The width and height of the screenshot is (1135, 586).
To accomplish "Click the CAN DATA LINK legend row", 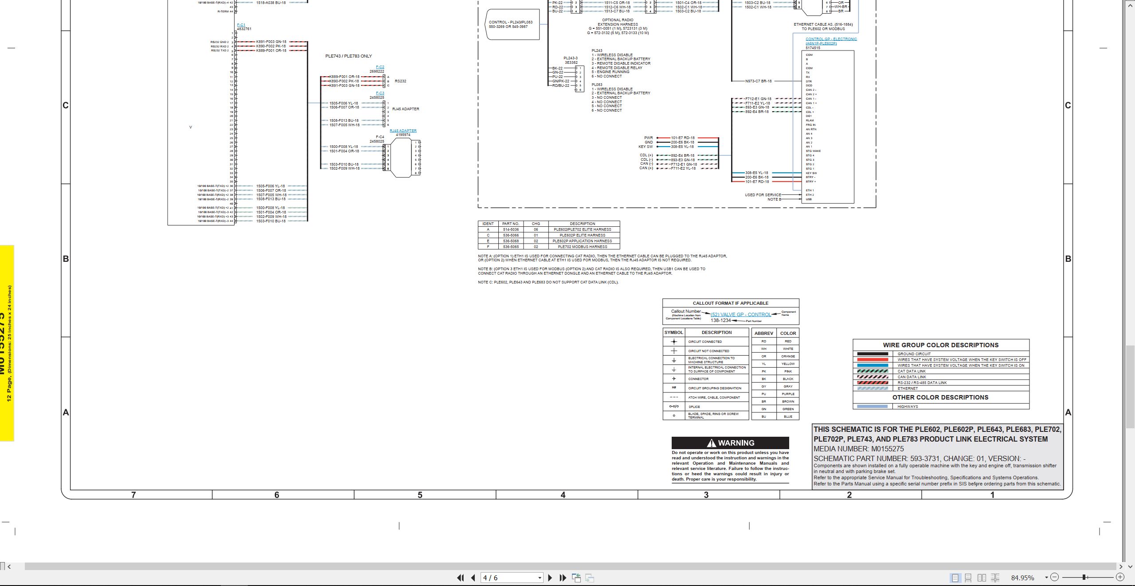I will point(941,377).
